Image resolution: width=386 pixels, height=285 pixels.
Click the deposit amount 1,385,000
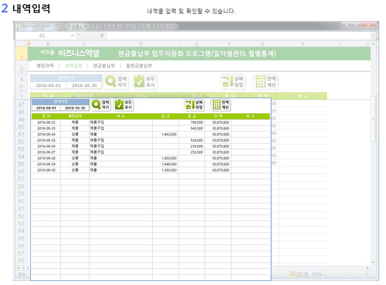169,170
